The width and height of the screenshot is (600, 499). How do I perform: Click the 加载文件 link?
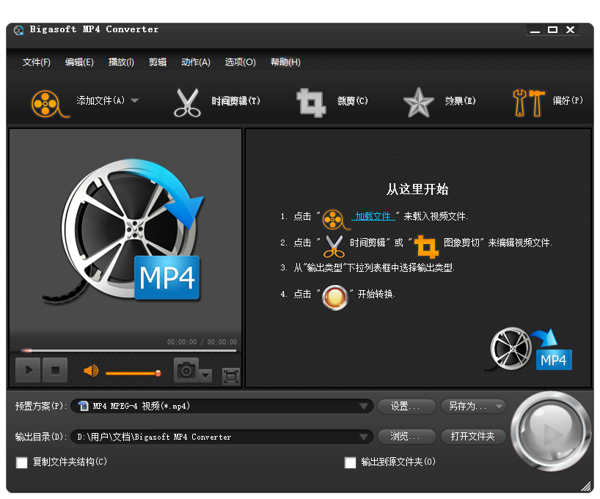pos(373,216)
